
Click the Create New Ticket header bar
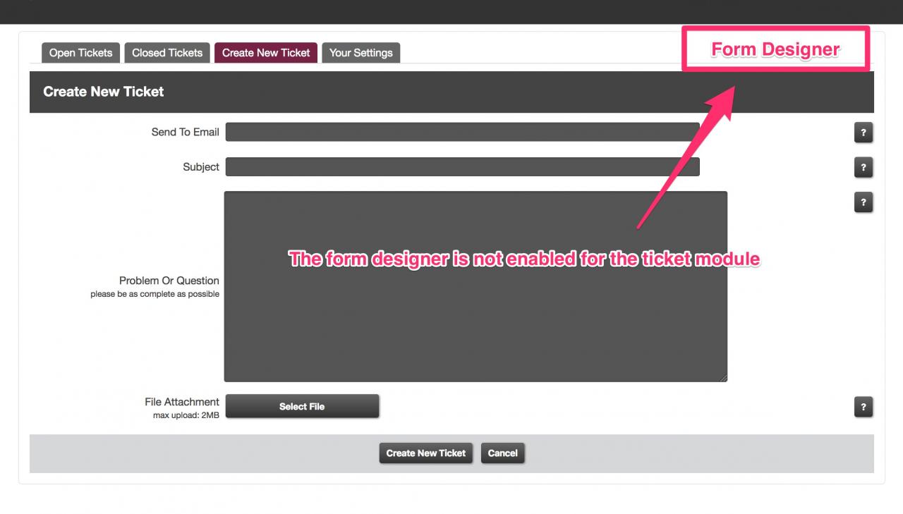(451, 92)
